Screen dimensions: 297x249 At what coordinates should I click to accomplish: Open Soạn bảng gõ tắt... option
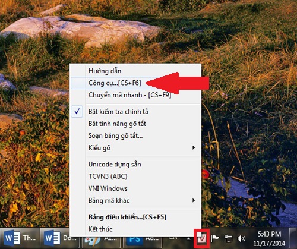136,135
